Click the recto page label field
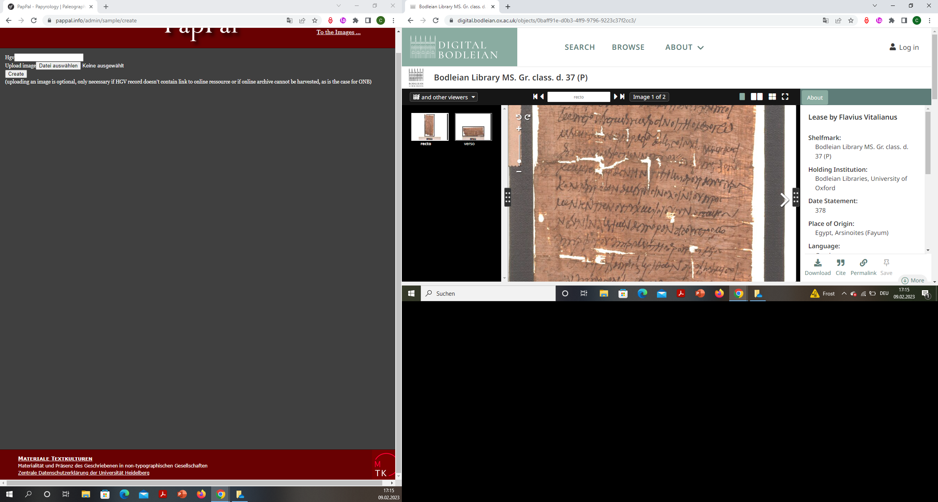This screenshot has width=938, height=502. (578, 97)
